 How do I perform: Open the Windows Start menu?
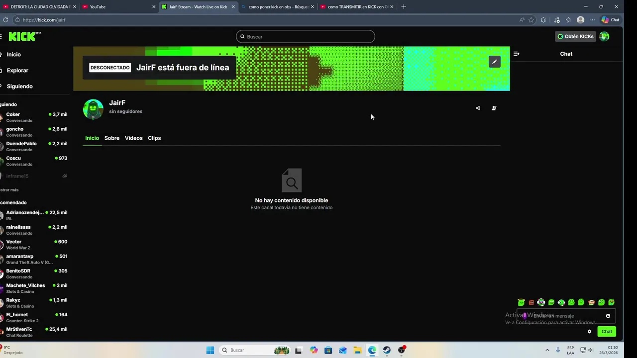click(x=210, y=350)
